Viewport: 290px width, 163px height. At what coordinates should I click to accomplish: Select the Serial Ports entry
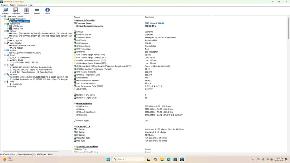coord(17,84)
